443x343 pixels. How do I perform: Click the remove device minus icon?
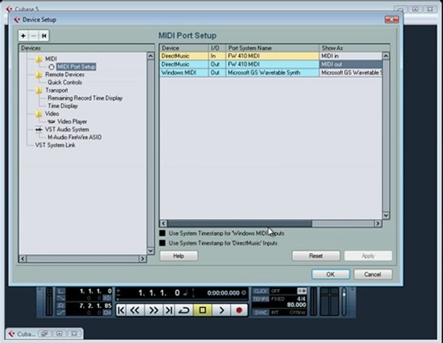[34, 36]
